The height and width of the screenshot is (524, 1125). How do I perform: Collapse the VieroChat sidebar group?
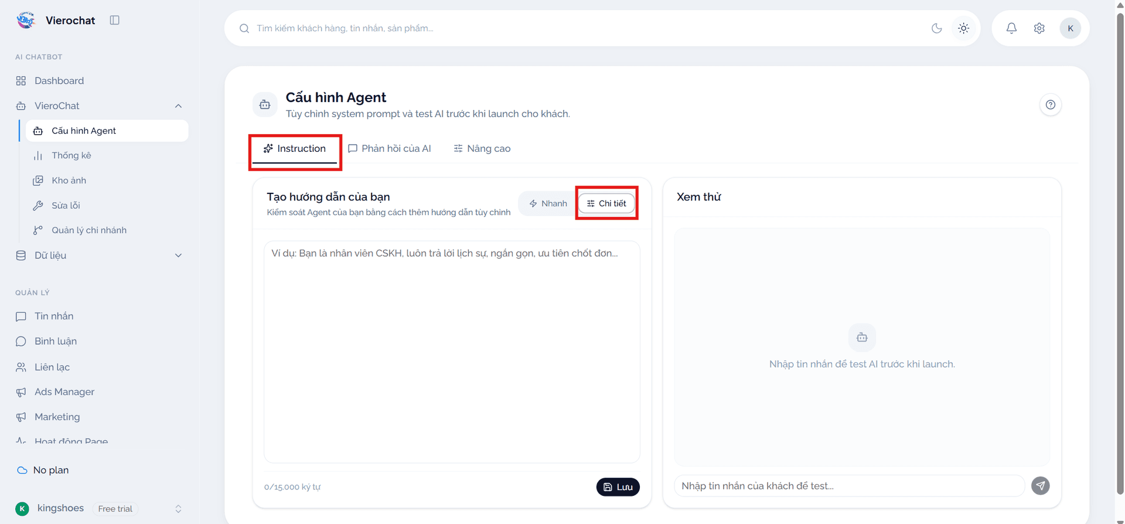click(178, 106)
